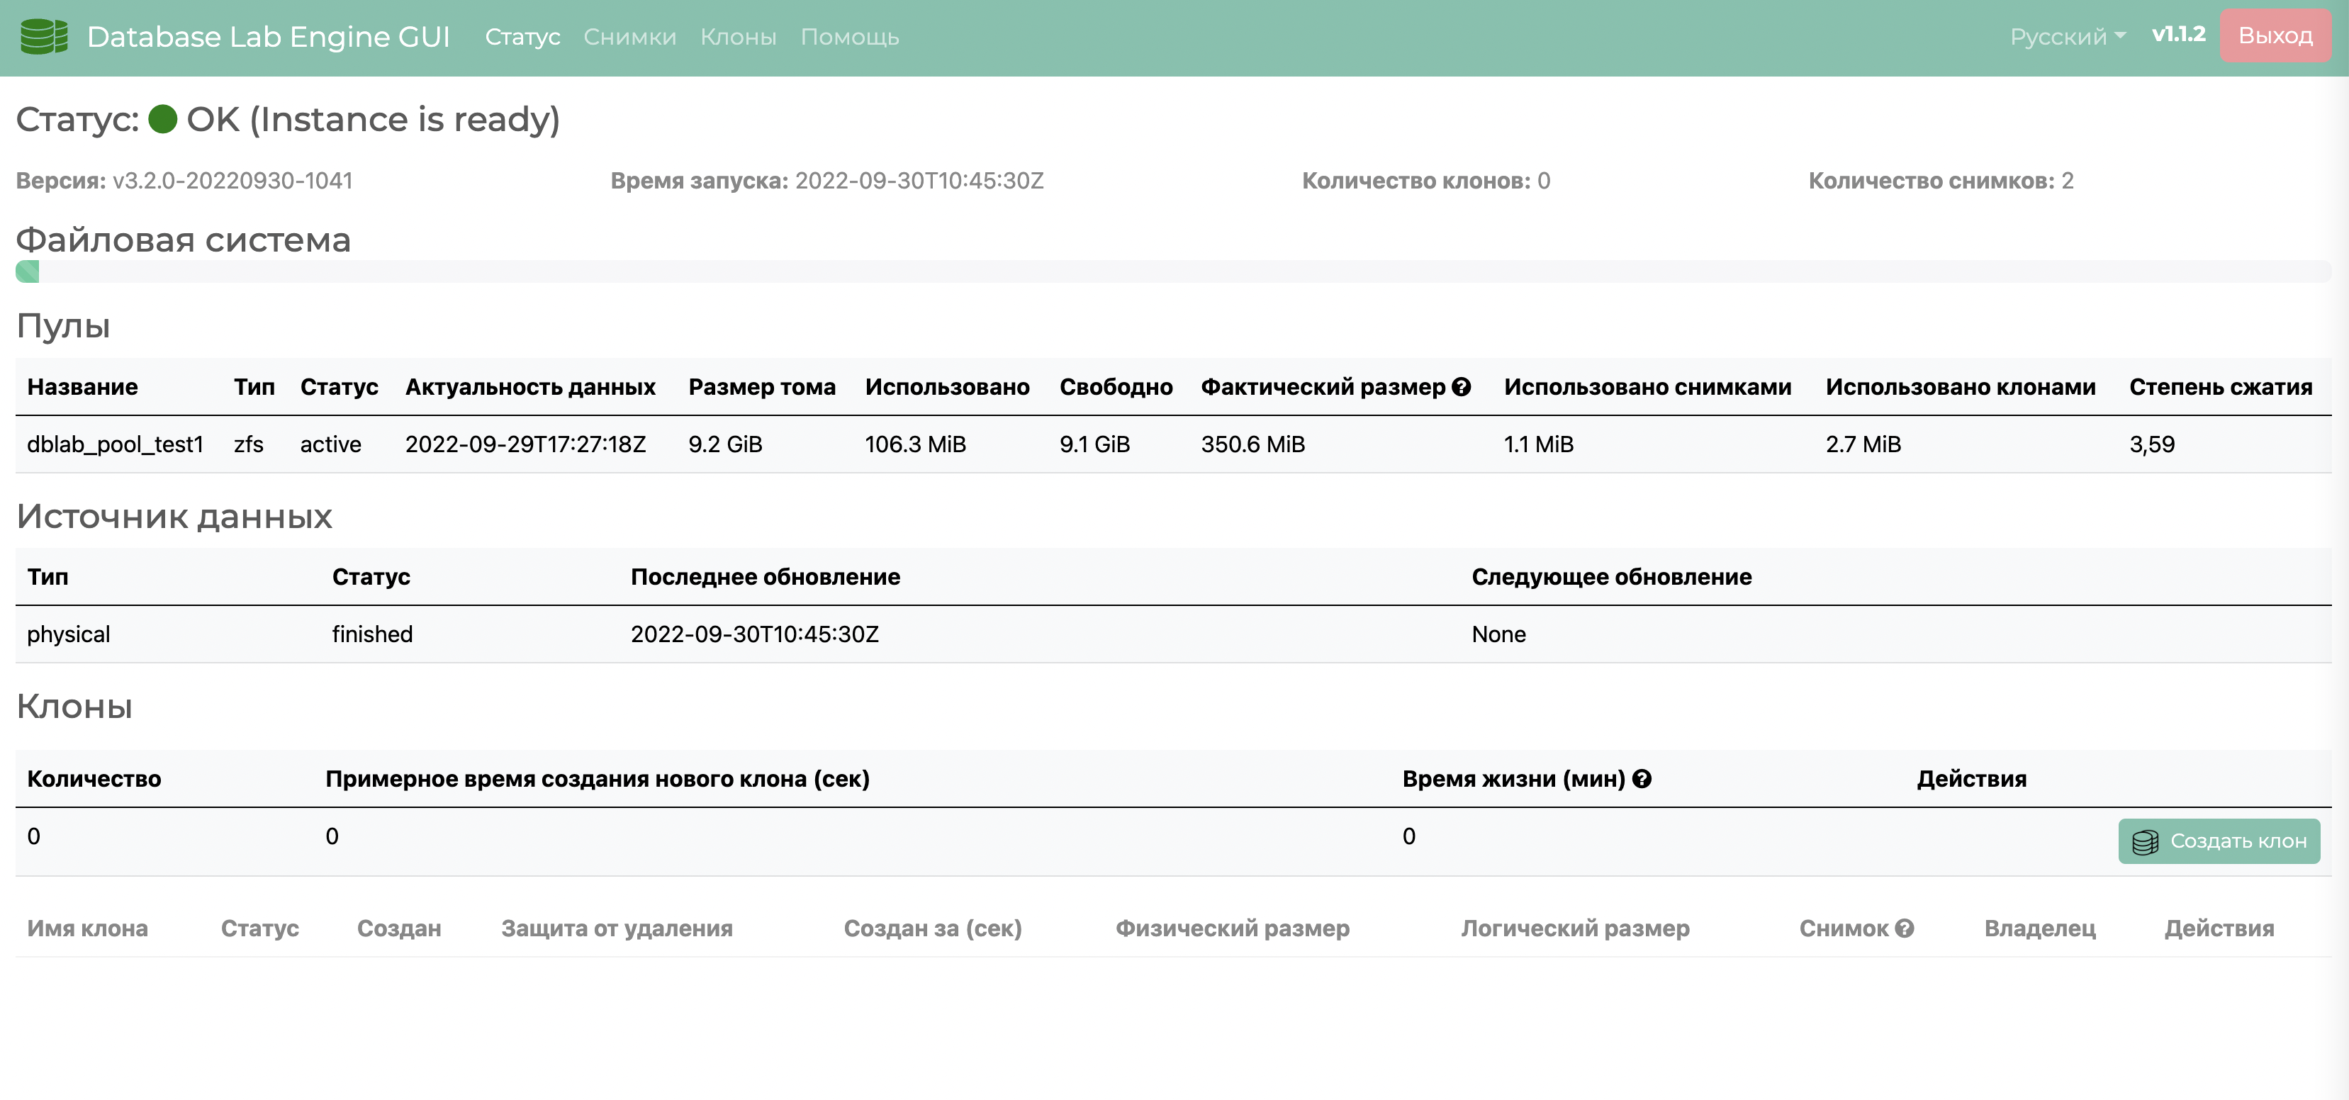Image resolution: width=2349 pixels, height=1100 pixels.
Task: Click free space 9.1 GiB
Action: (x=1094, y=444)
